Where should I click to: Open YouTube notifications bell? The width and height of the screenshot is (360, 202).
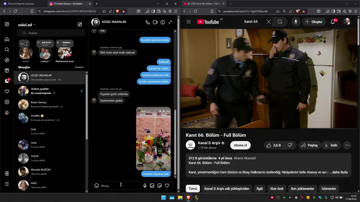(x=333, y=22)
